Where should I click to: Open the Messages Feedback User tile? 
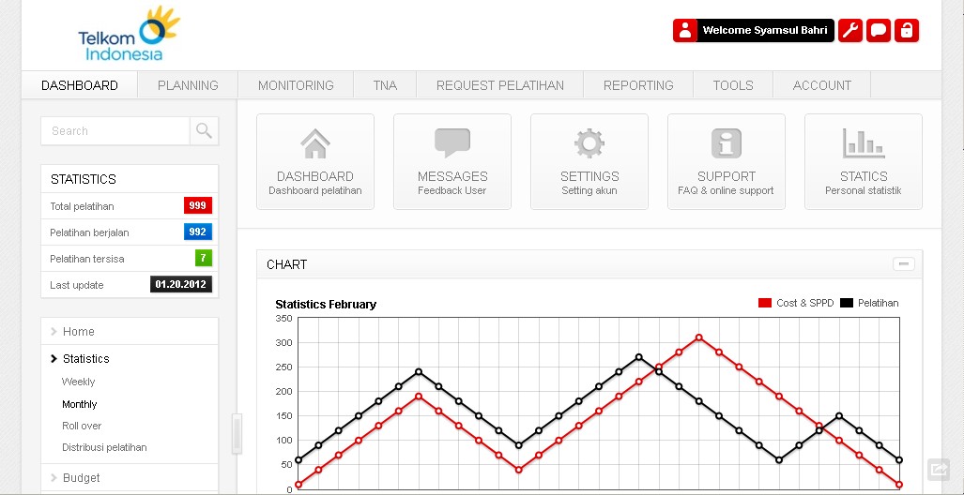point(452,161)
